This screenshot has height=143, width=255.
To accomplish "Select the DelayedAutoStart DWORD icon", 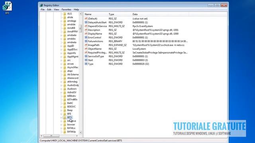I will tap(86, 22).
